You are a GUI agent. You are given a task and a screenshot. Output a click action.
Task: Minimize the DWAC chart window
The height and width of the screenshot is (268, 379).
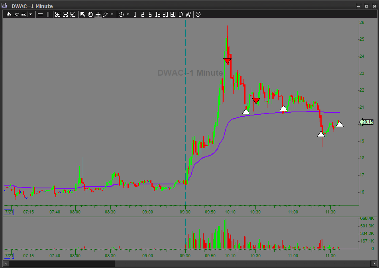pyautogui.click(x=359, y=6)
